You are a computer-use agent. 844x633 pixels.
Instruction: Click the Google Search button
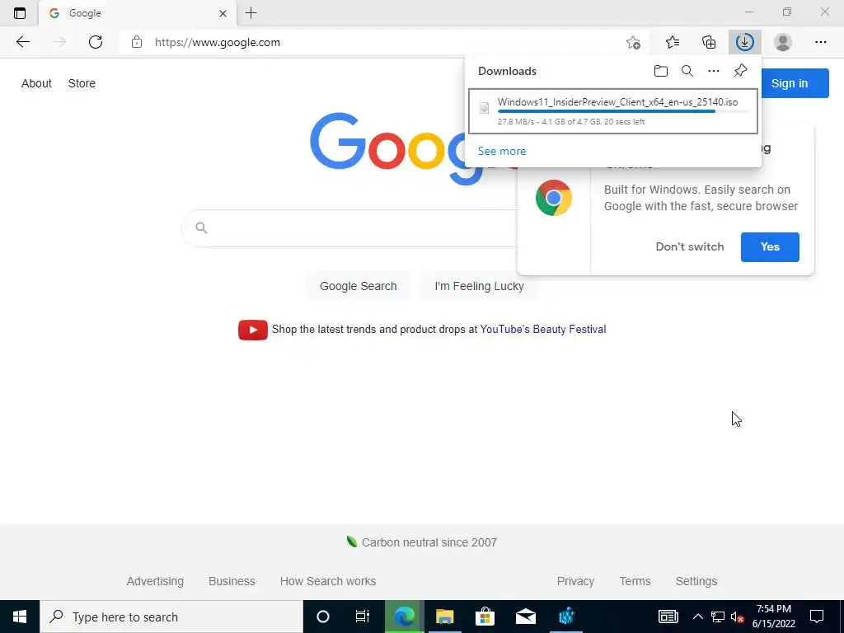tap(358, 286)
